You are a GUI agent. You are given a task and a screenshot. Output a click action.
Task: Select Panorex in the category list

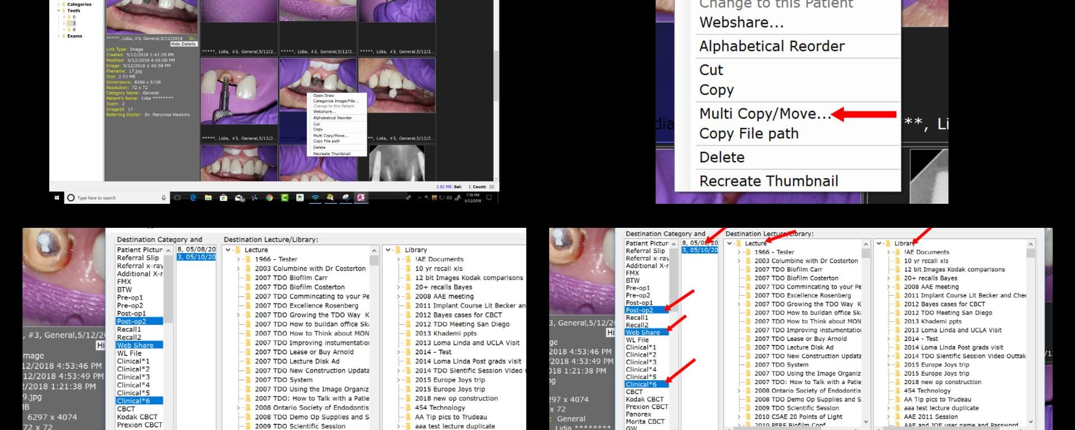638,414
